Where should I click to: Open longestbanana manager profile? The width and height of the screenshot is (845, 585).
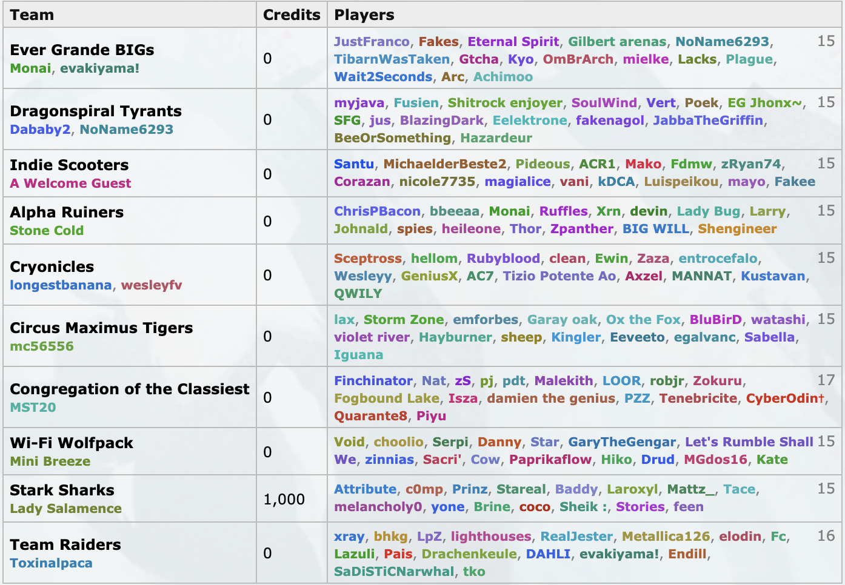tap(61, 285)
